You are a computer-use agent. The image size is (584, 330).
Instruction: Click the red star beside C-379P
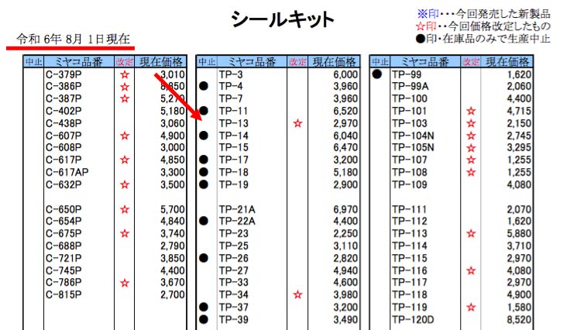(x=124, y=74)
